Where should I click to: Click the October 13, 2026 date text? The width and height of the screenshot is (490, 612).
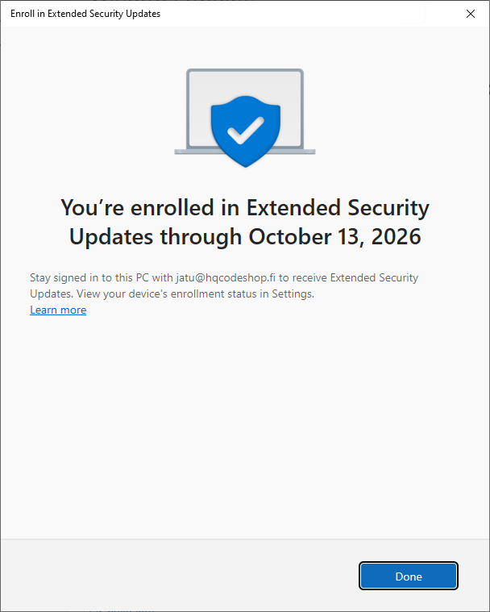point(334,236)
